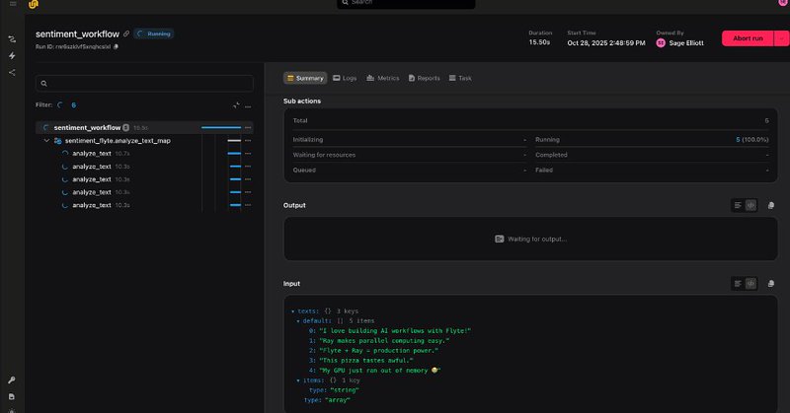Screen dimensions: 790x413
Task: Click "Ray makes parallel computing easy." string
Action: 384,341
